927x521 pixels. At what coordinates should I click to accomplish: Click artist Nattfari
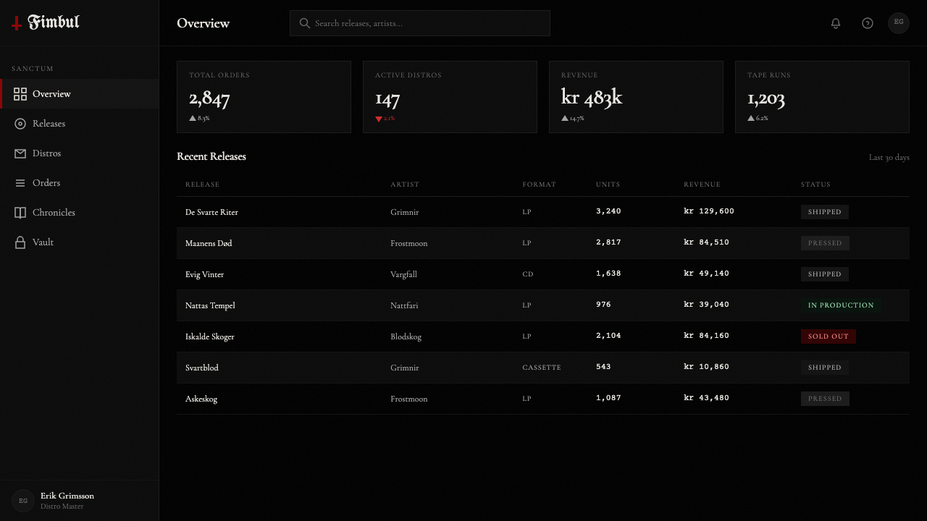tap(404, 305)
